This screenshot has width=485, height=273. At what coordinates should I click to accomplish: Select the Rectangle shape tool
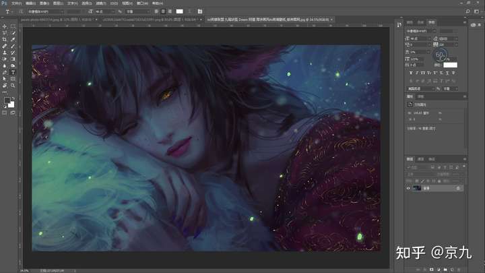[13, 79]
